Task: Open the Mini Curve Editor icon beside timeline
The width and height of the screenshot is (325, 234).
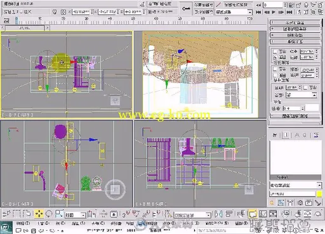Action: (6, 21)
